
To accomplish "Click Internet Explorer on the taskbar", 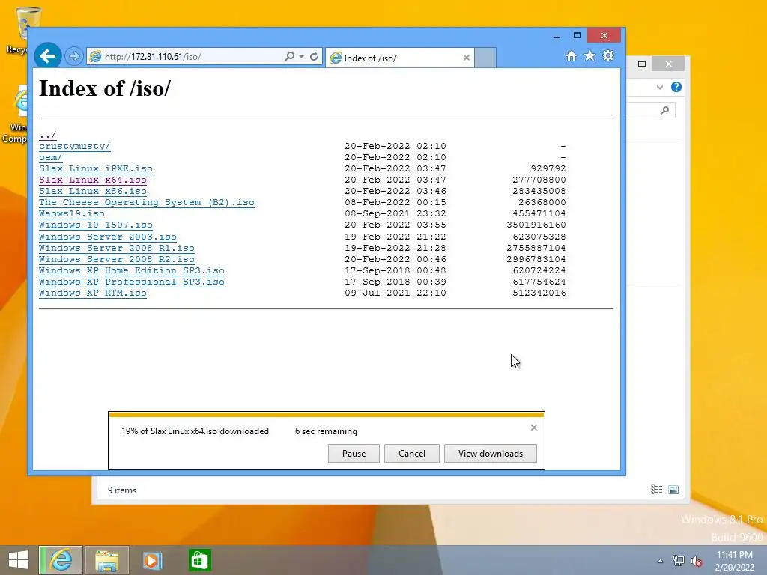I will pos(61,560).
